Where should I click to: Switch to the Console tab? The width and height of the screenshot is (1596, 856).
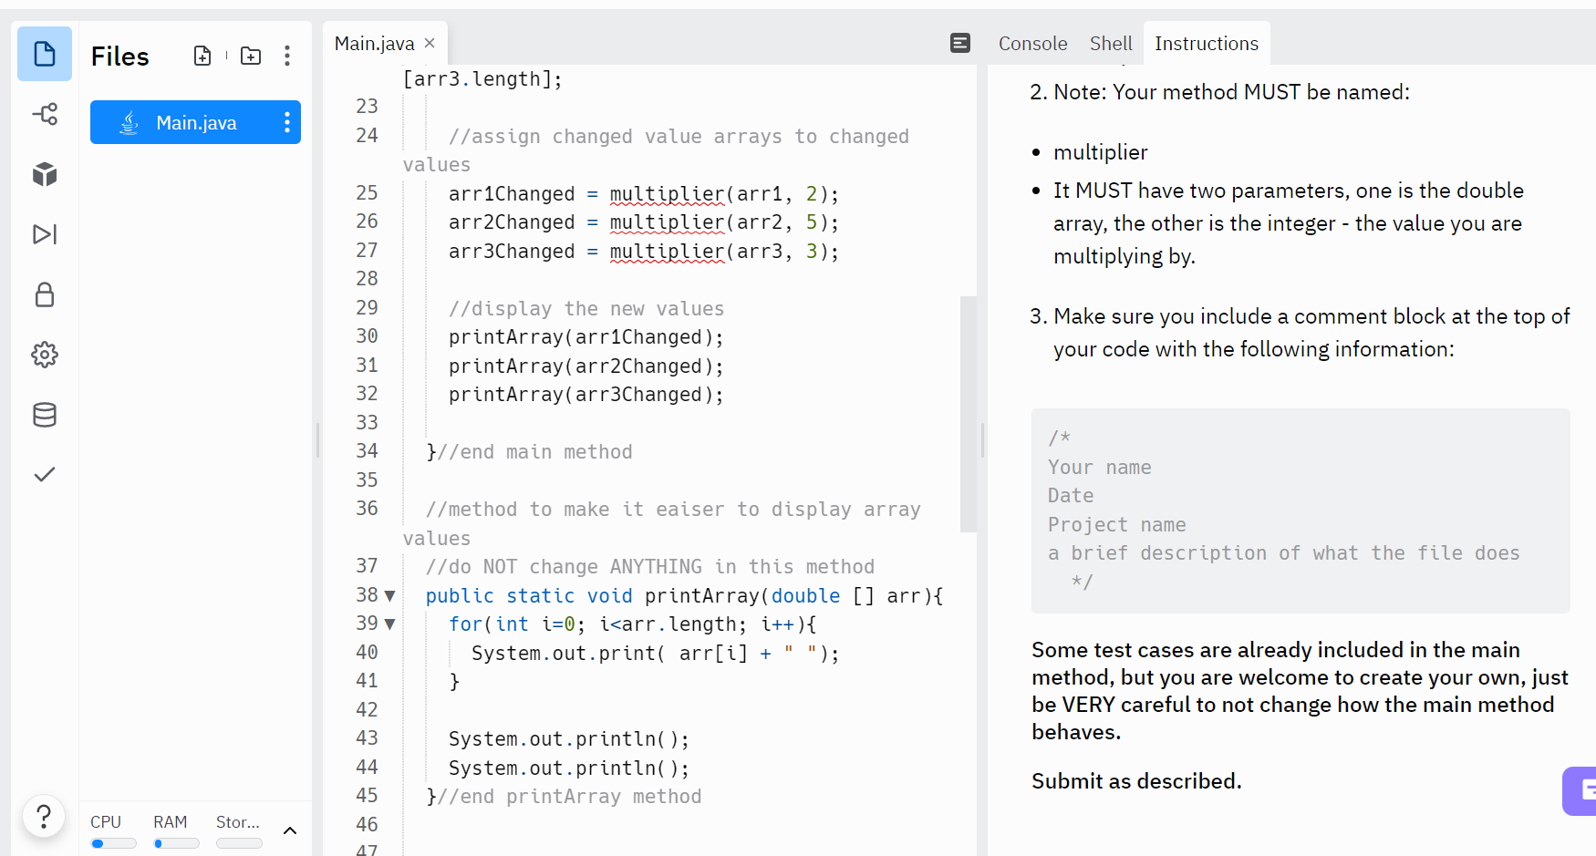pos(1032,43)
